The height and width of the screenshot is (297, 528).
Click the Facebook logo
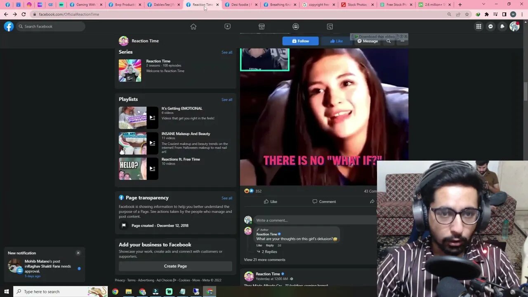coord(9,26)
